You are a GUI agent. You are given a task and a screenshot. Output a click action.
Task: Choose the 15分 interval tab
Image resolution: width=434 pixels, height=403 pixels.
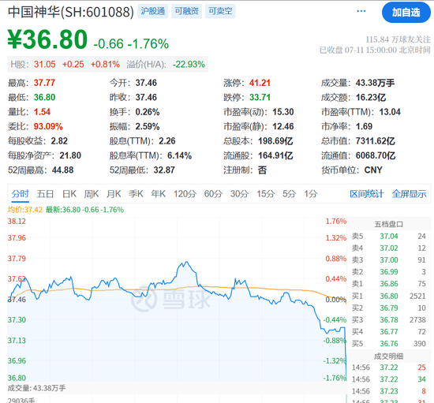pos(265,194)
